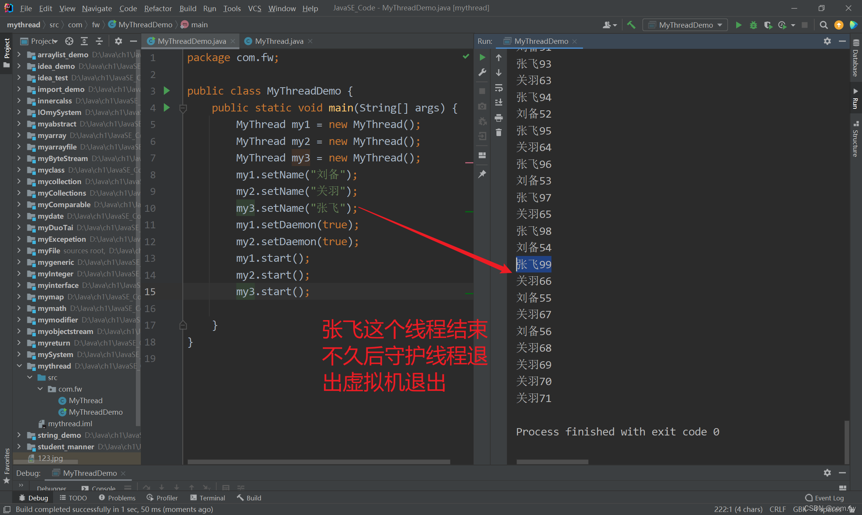Click the Debug bug icon in toolbar
The image size is (862, 515).
click(753, 25)
